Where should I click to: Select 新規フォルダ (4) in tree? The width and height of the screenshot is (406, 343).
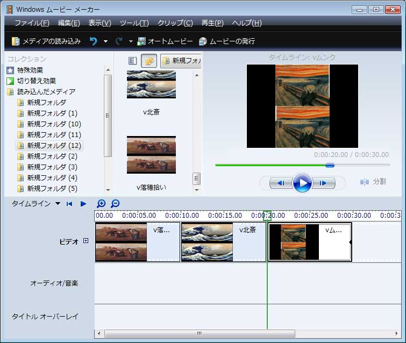tap(47, 177)
